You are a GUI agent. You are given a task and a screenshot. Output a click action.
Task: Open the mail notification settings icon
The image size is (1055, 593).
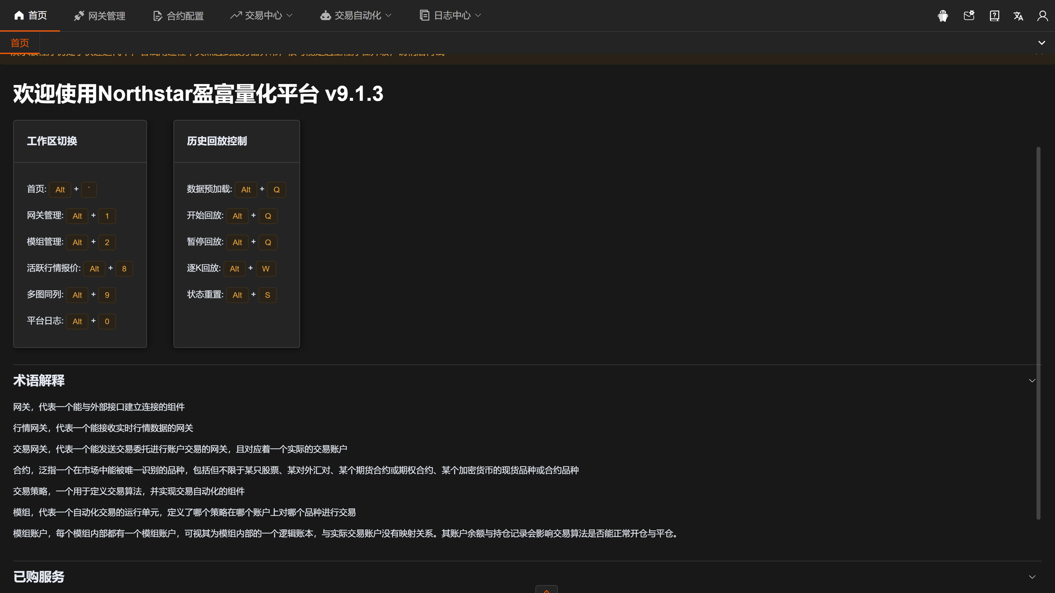click(x=969, y=15)
